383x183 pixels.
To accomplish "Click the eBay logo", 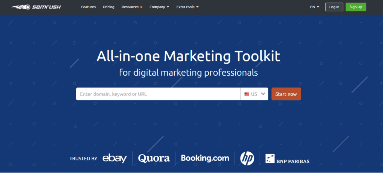I will coord(114,158).
